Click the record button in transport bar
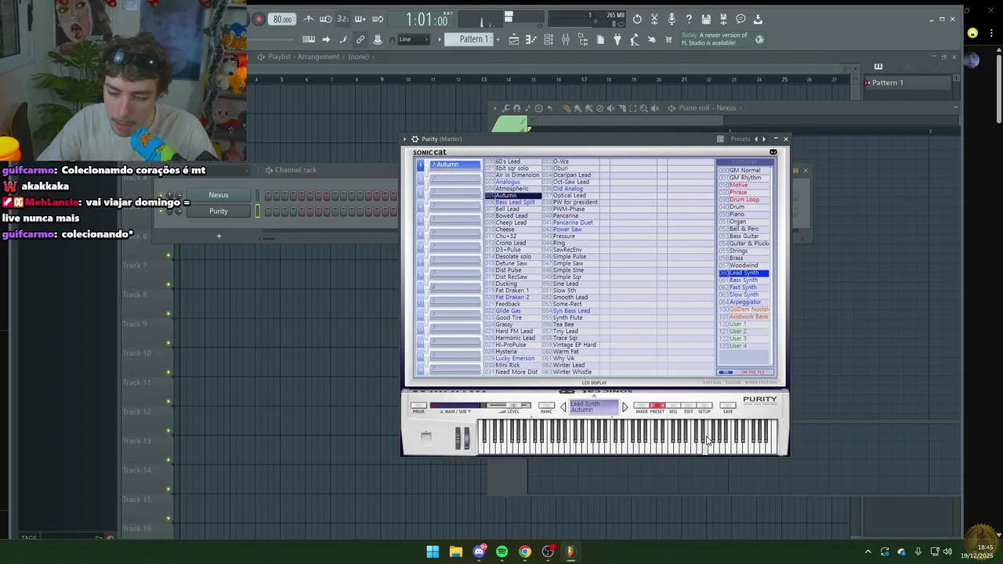1003x564 pixels. click(258, 19)
